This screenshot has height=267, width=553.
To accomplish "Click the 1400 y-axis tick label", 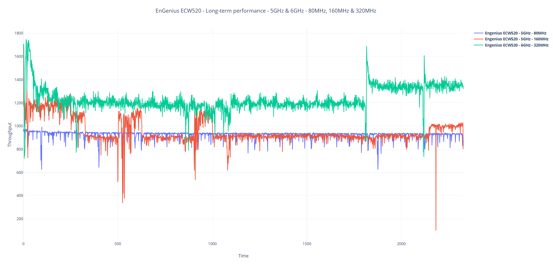I will point(19,80).
